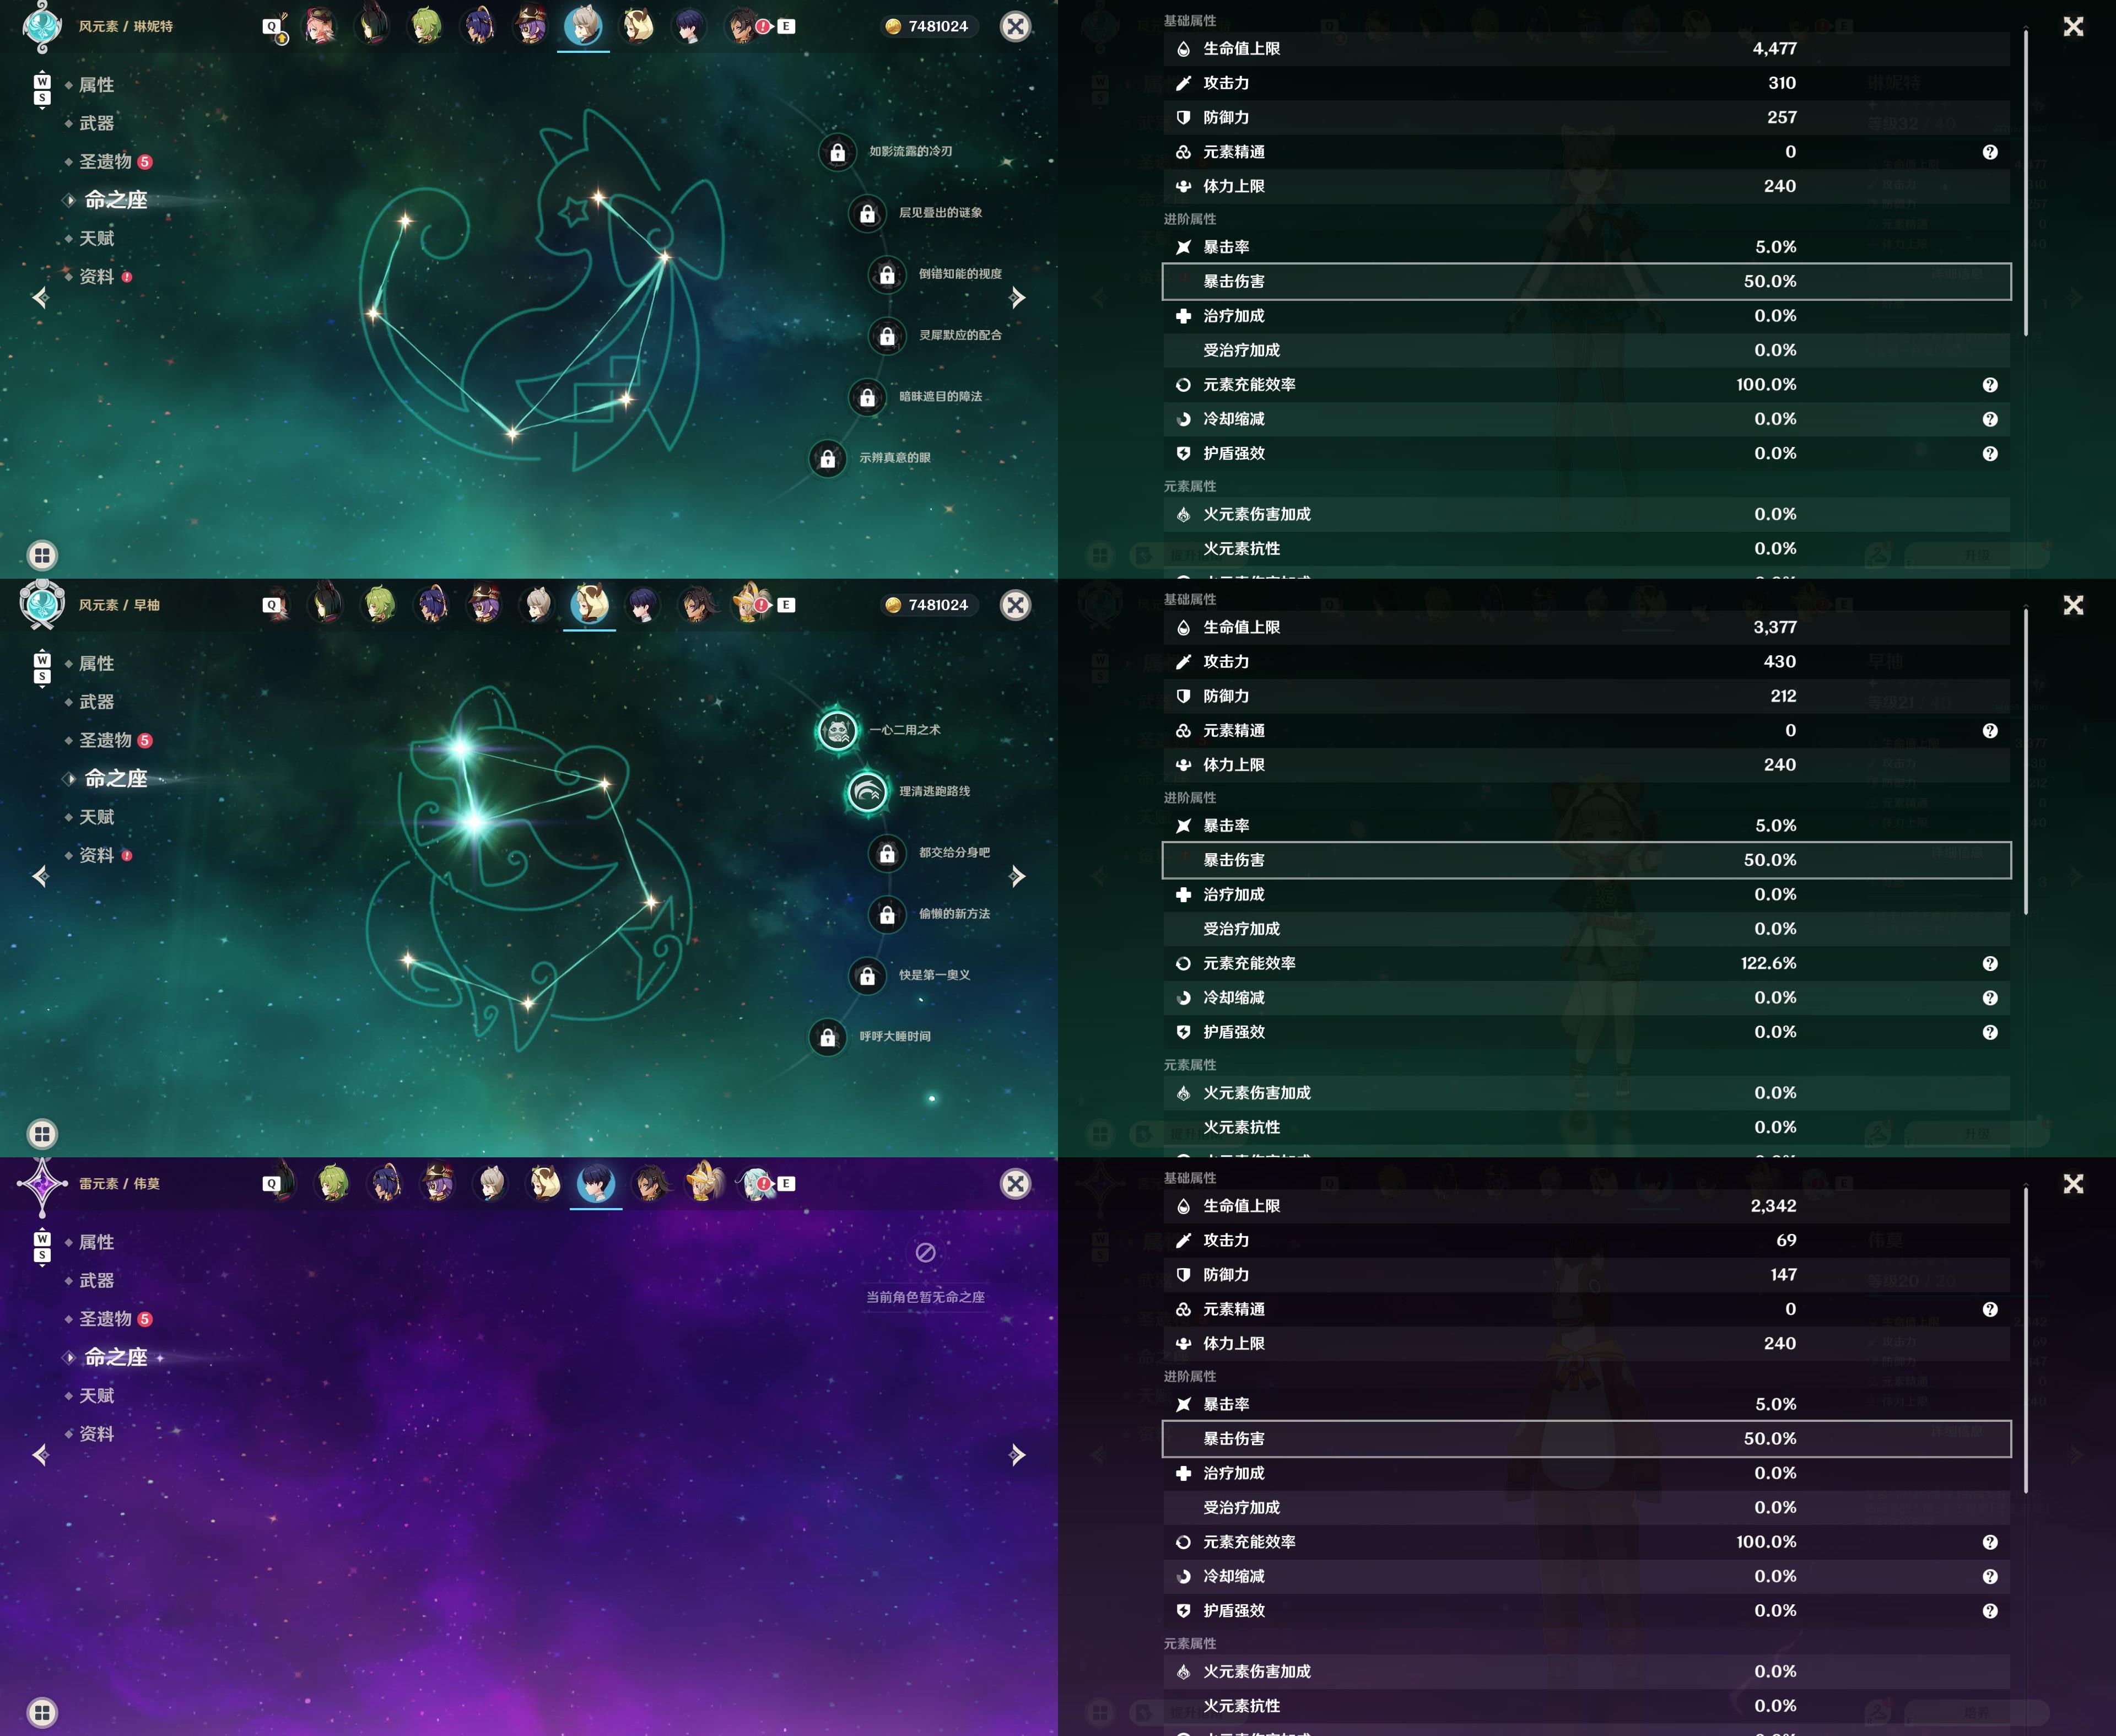Select the locked constellation node 如影流露的冷刃

[837, 152]
